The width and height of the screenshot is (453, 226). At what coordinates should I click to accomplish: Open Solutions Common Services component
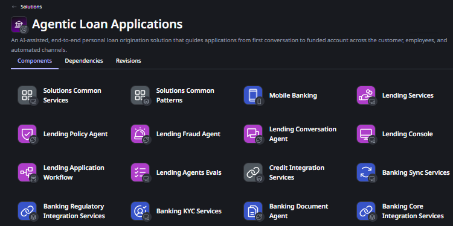click(72, 95)
